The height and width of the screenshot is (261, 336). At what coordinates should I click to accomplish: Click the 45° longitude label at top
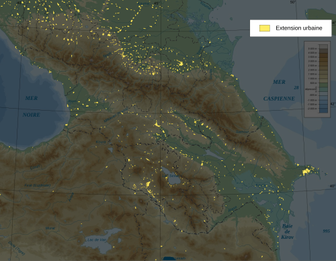coord(157,3)
